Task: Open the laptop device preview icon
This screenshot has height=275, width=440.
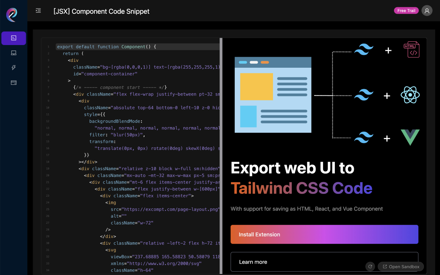Action: point(13,53)
